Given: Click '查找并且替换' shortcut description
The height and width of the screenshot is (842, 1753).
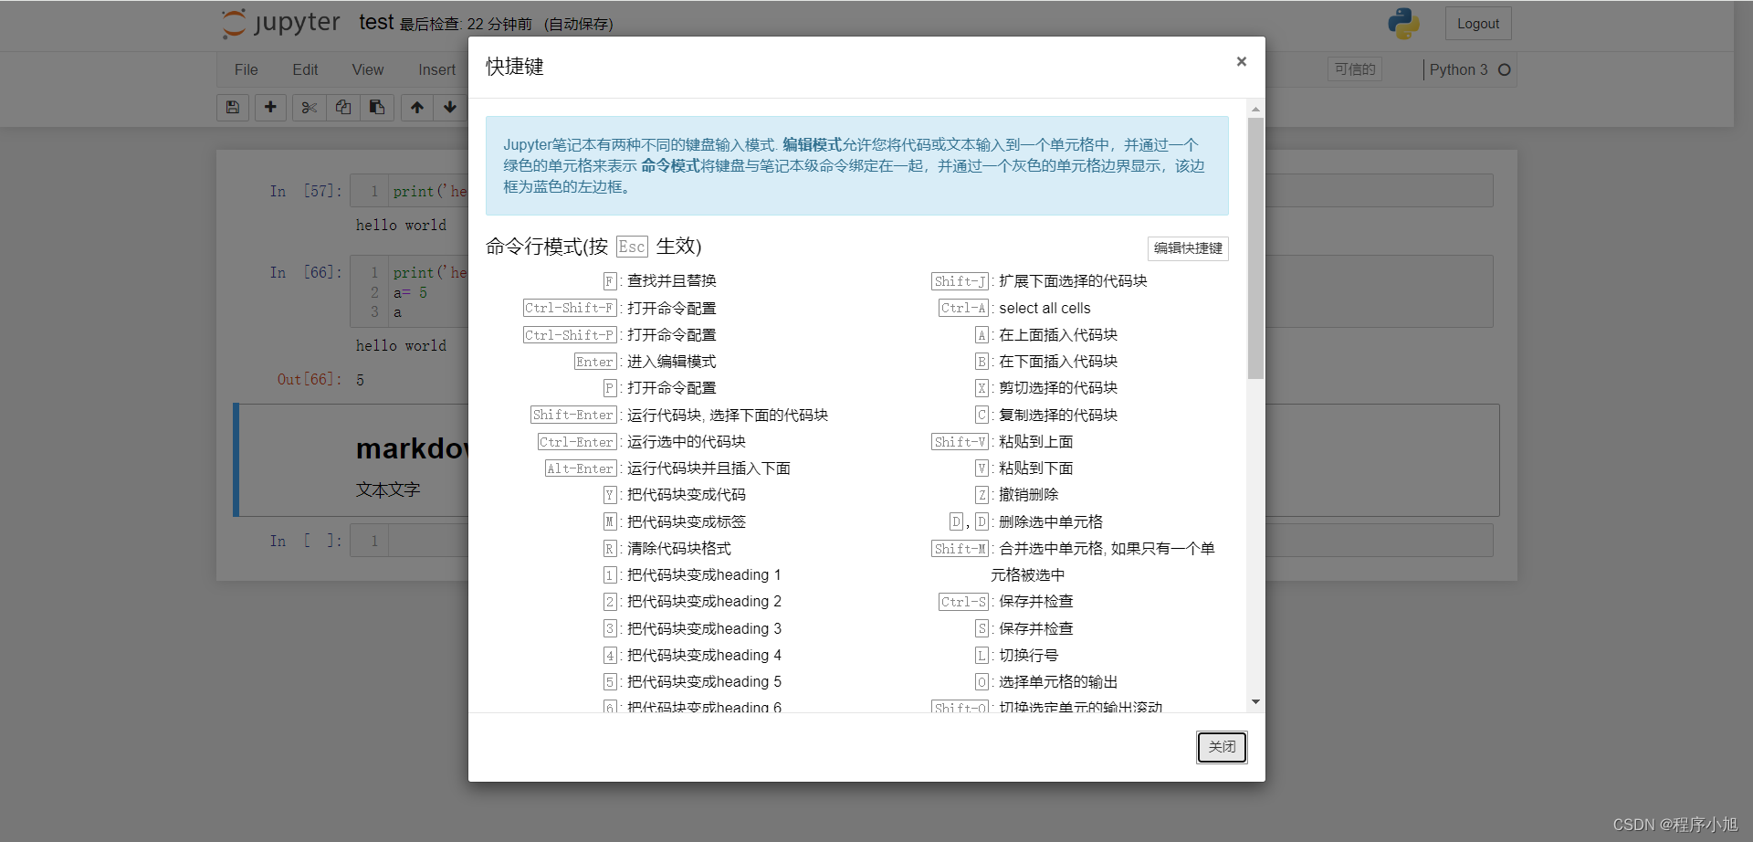Looking at the screenshot, I should (672, 281).
